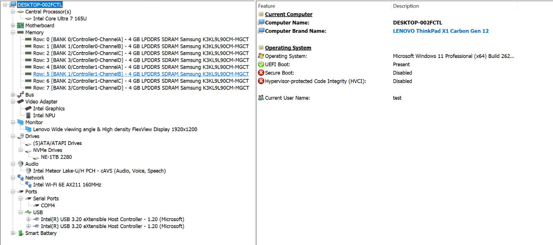Expand first Intel USB 3.20 Host Controller node
Viewport: 553px width, 245px height.
pos(29,219)
